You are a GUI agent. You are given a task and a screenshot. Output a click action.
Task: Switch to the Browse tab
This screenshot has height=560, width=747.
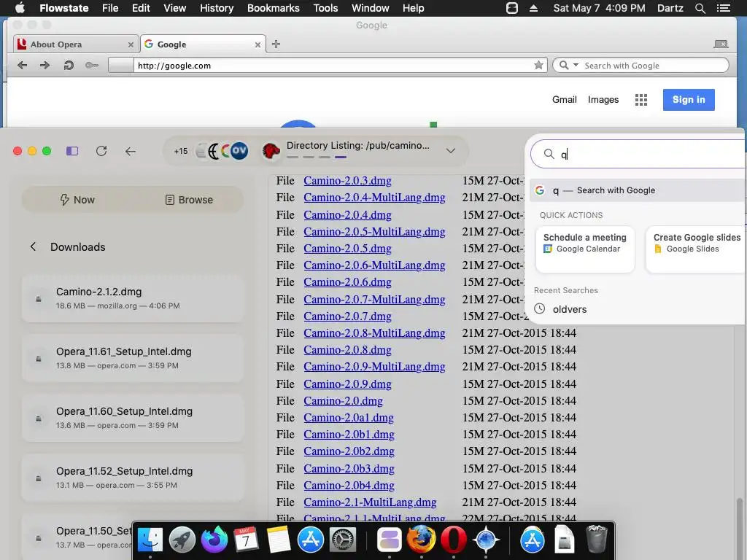189,200
